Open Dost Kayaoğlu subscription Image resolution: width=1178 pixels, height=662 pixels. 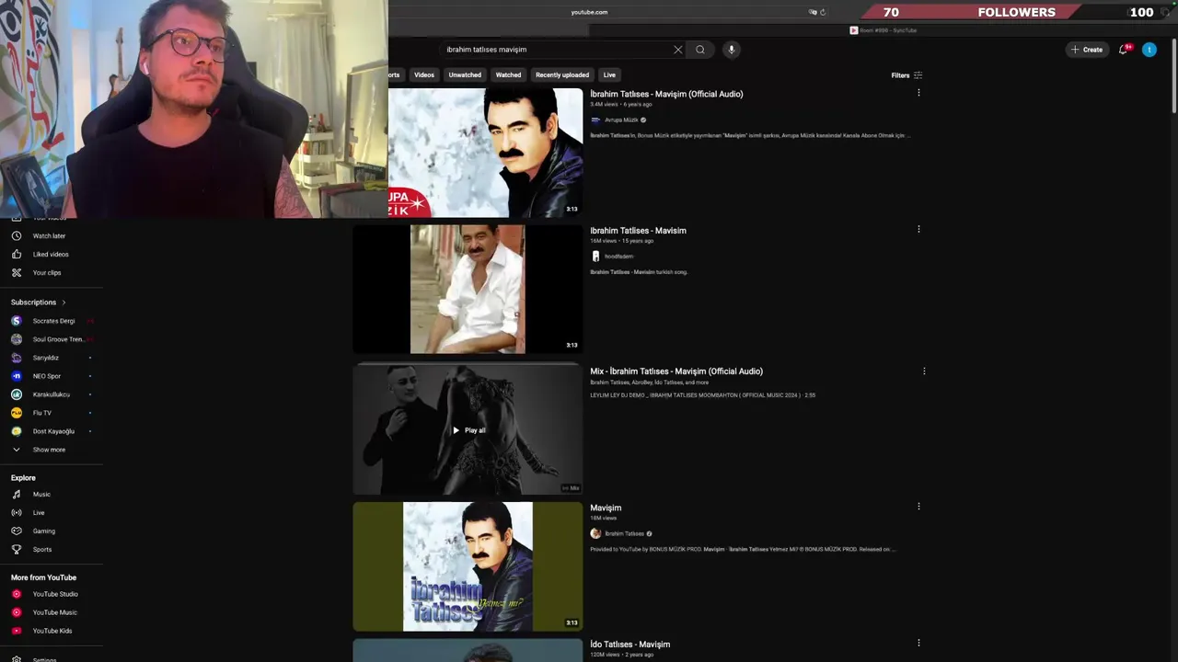pyautogui.click(x=52, y=431)
